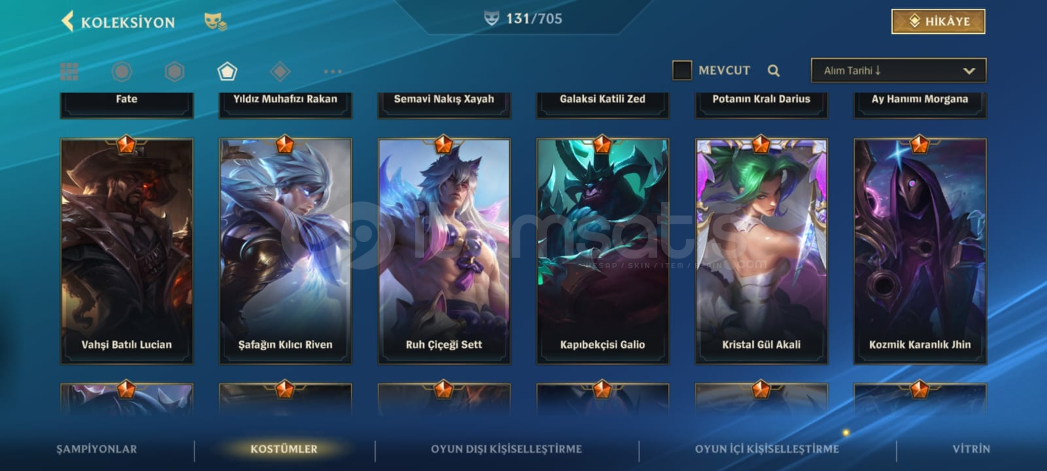Screen dimensions: 1047x471
Task: Open more filters via three-dots icon
Action: pyautogui.click(x=332, y=71)
